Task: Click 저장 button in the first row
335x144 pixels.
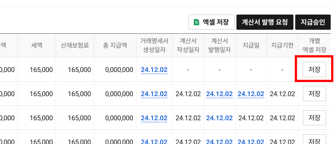Action: coord(314,69)
